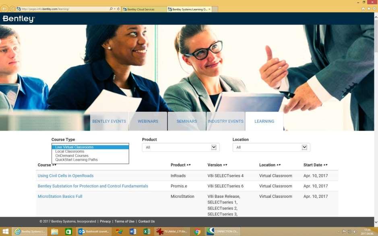Sort table by Course column arrows
This screenshot has width=378, height=236.
pyautogui.click(x=54, y=165)
